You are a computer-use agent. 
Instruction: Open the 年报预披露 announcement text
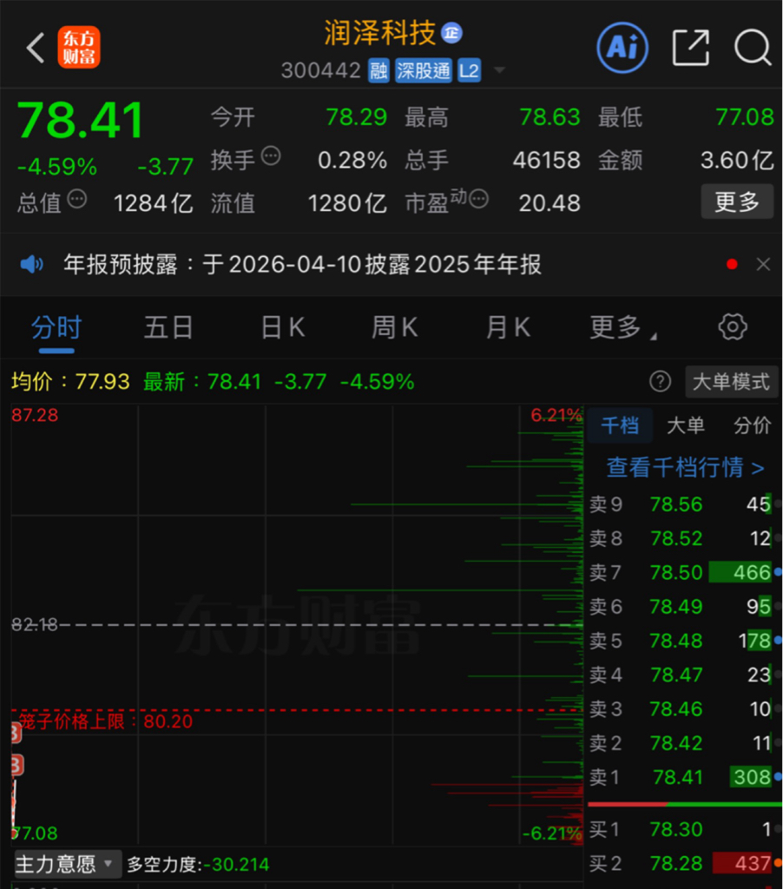[302, 265]
